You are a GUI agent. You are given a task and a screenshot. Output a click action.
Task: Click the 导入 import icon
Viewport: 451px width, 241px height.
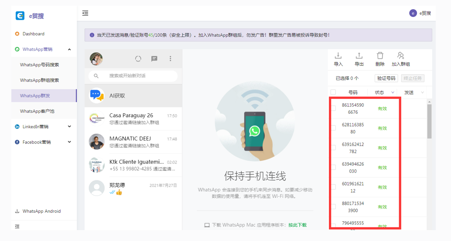338,56
